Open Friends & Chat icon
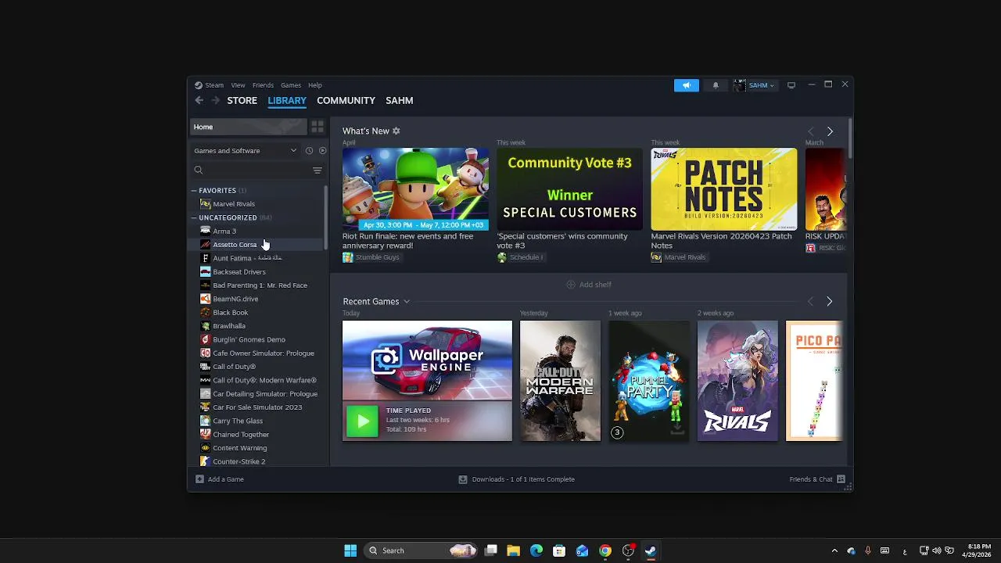This screenshot has width=1001, height=563. click(x=841, y=479)
